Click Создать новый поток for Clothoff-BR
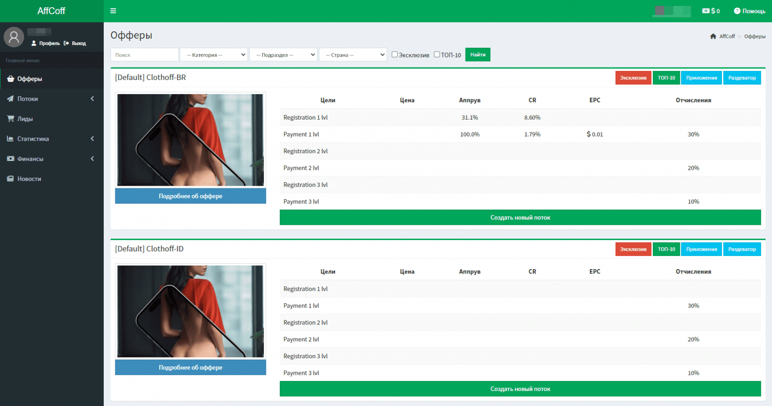Viewport: 772px width, 406px height. pyautogui.click(x=520, y=217)
